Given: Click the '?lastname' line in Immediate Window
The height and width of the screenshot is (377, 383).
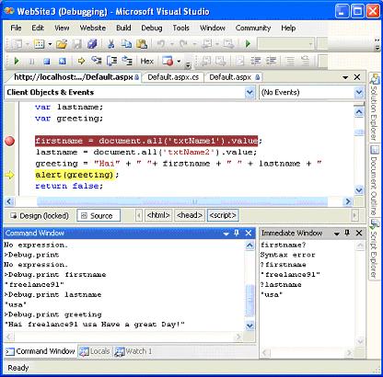Looking at the screenshot, I should pos(281,285).
